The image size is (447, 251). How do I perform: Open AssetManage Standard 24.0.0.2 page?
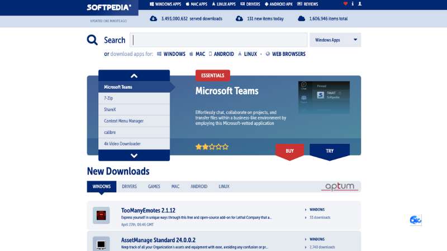[x=158, y=240]
